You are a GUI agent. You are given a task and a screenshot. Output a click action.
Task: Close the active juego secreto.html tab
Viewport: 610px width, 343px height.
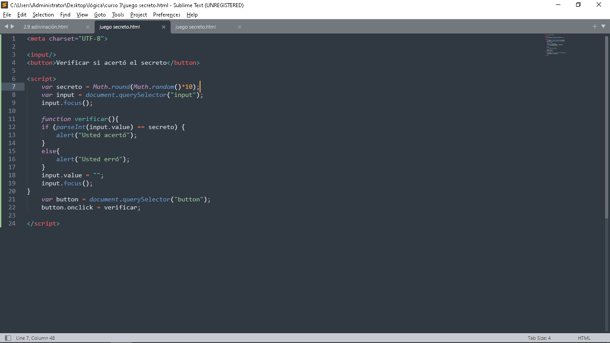click(x=163, y=27)
